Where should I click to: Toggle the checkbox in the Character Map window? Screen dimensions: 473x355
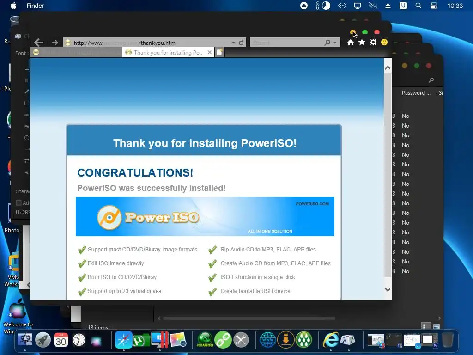coord(18,202)
